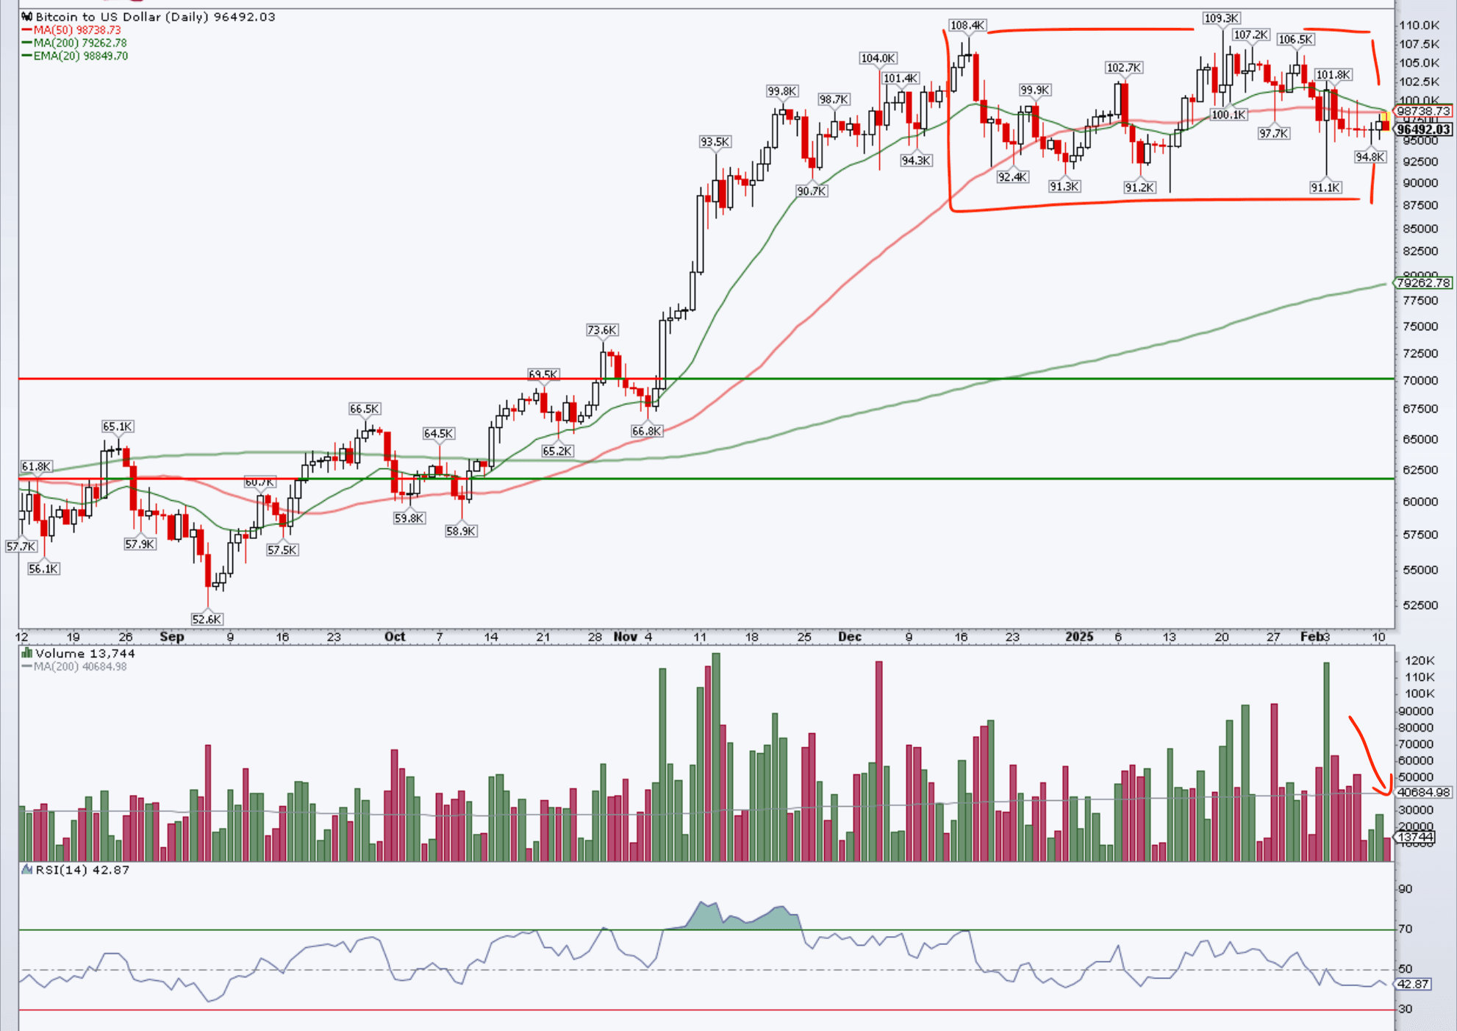The width and height of the screenshot is (1457, 1031).
Task: Click the 106.5K price label
Action: (1295, 39)
